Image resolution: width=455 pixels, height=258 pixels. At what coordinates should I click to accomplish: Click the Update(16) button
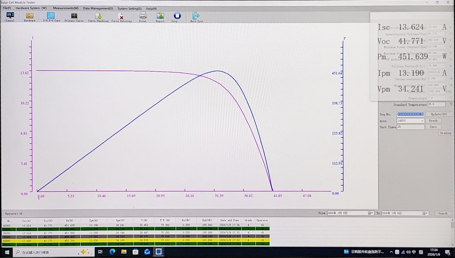439,114
